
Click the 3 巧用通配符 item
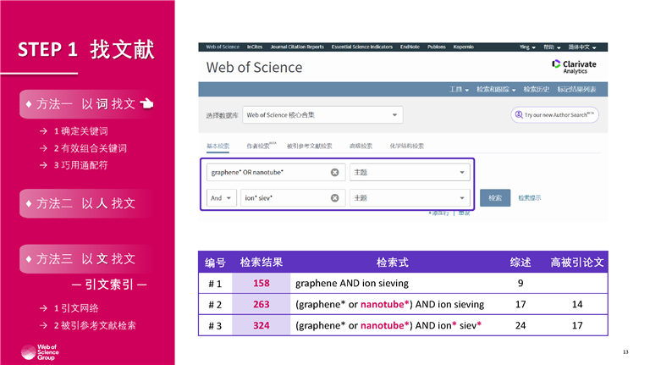point(81,165)
